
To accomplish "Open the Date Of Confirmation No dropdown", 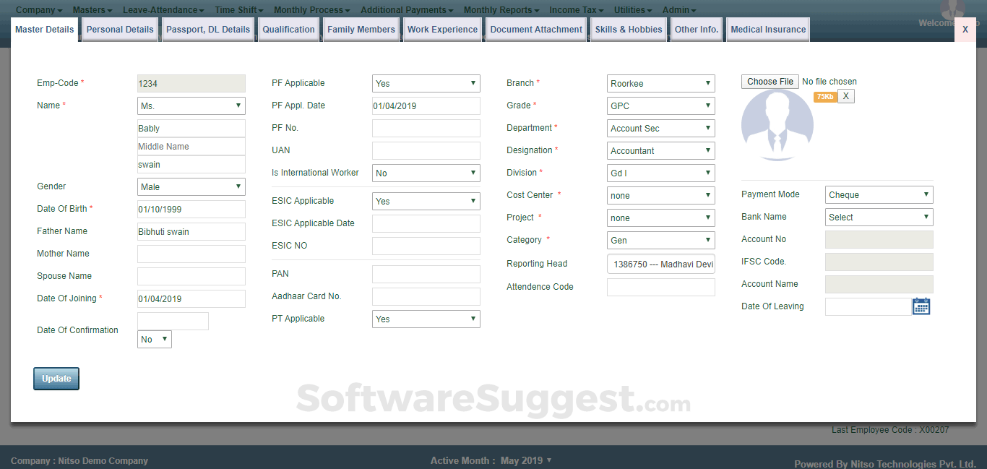I will point(155,339).
